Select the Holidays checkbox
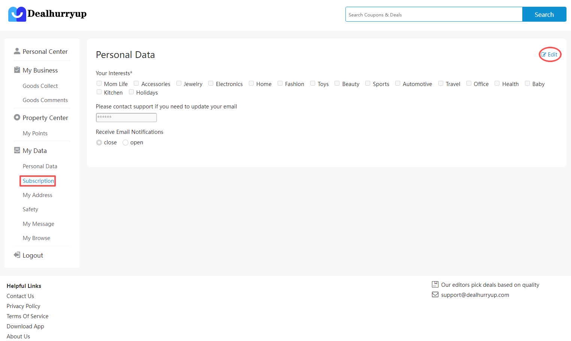The width and height of the screenshot is (571, 341). (x=132, y=92)
